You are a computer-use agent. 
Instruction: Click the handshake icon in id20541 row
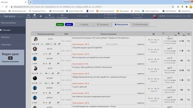click(x=188, y=100)
